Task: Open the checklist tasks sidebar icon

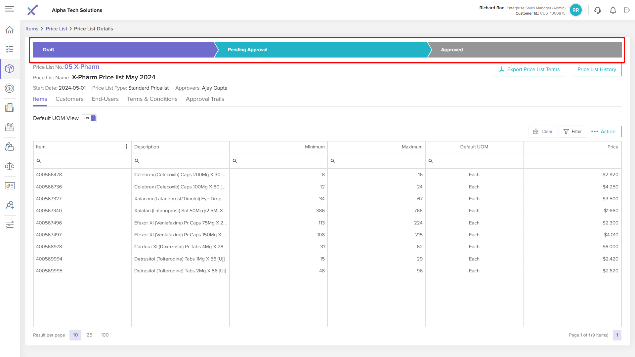Action: pos(10,49)
